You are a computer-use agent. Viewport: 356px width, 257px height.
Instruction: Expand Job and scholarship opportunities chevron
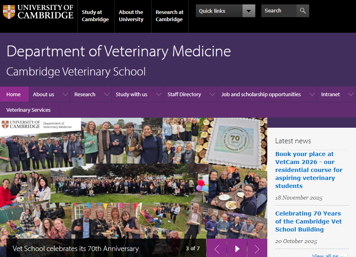click(312, 95)
